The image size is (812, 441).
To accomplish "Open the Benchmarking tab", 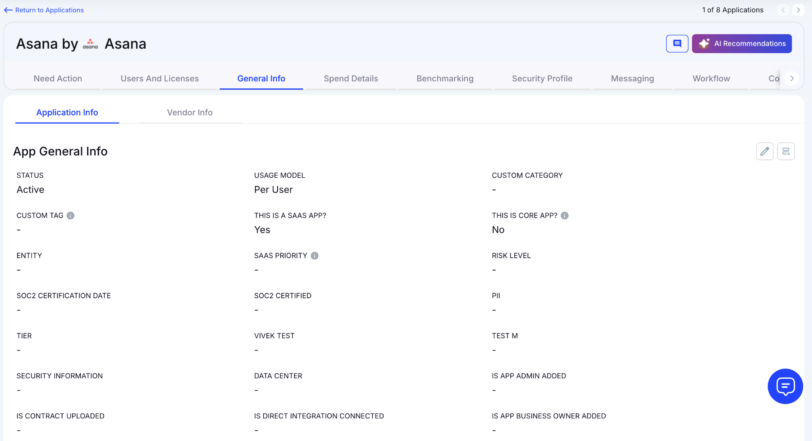I will pos(445,79).
